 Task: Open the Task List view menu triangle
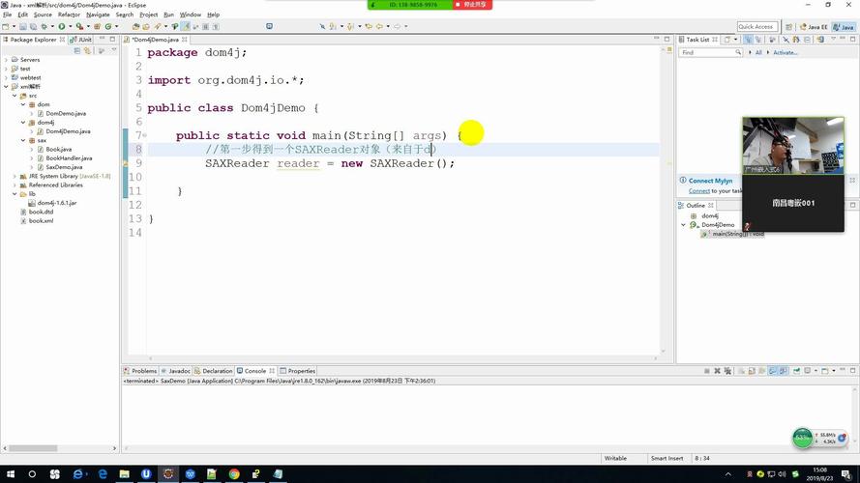coord(833,40)
